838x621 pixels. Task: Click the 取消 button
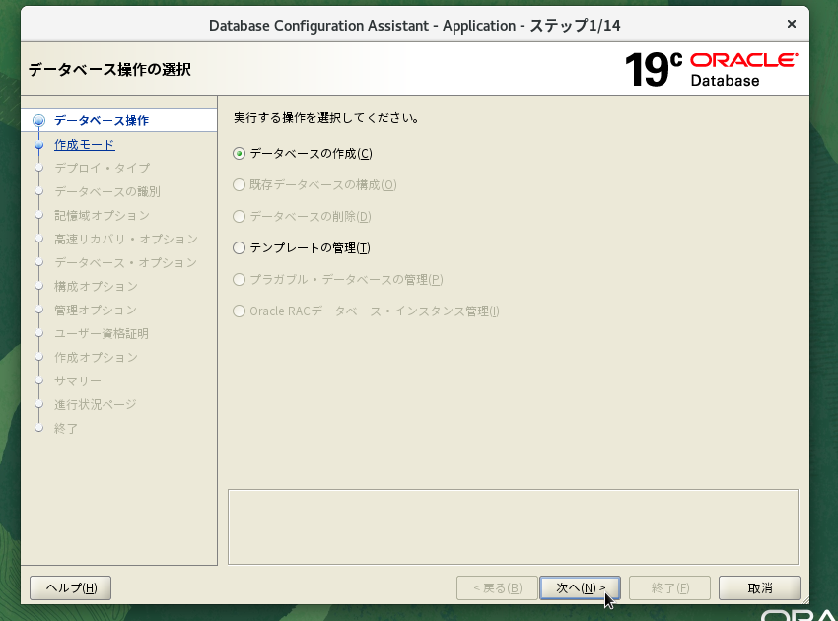click(x=759, y=587)
